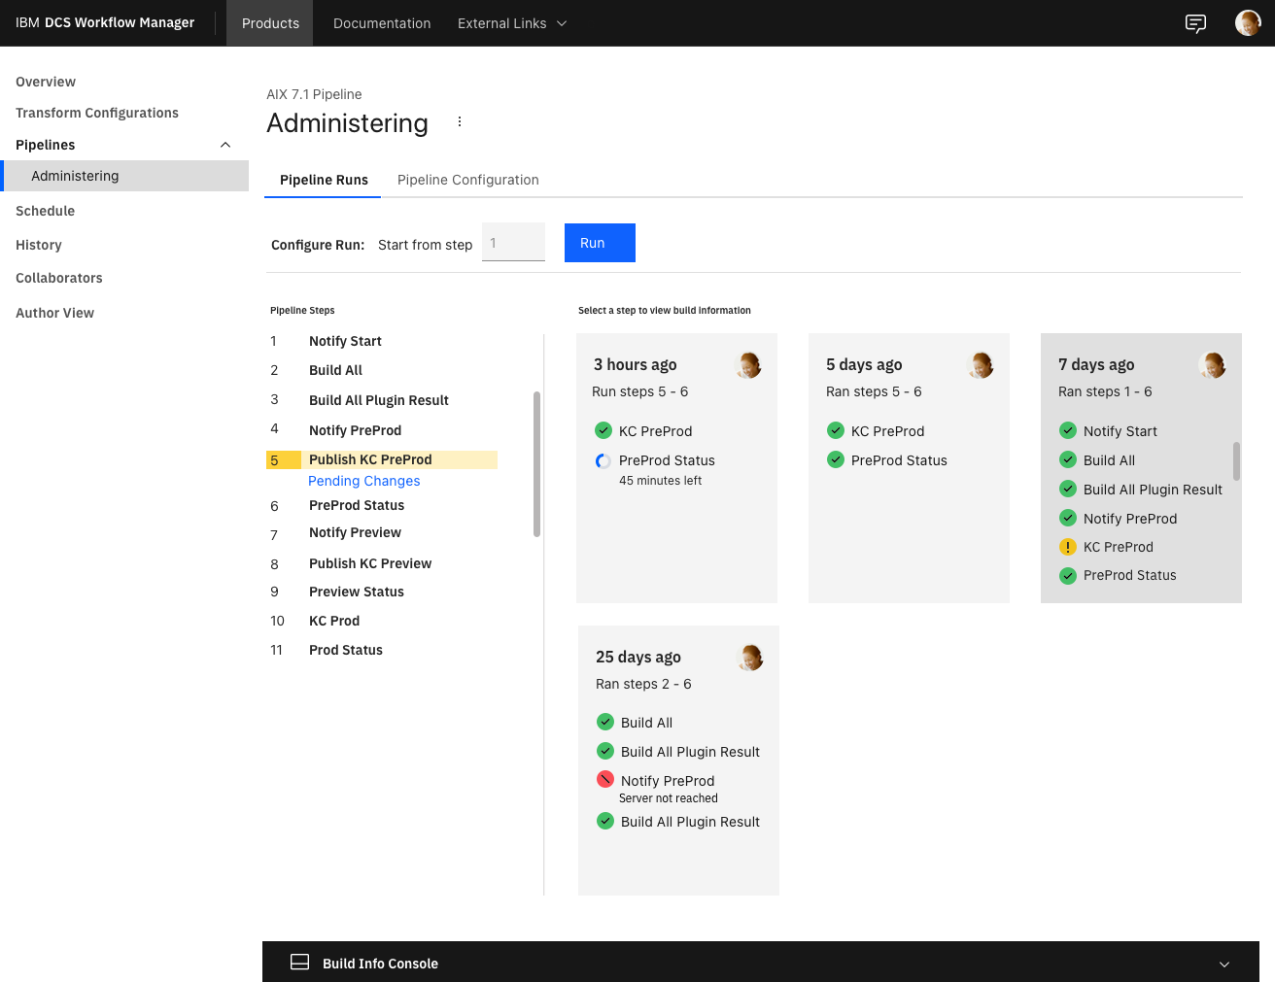Click avatar on the 3 hours ago run card
The height and width of the screenshot is (982, 1275).
(748, 365)
